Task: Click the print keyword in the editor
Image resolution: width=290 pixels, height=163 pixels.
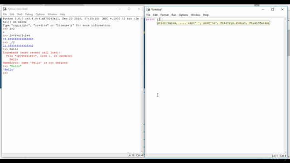Action: 150,19
